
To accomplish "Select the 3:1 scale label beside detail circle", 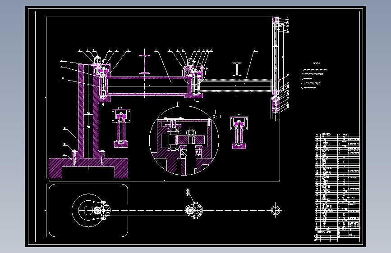I will click(x=216, y=115).
